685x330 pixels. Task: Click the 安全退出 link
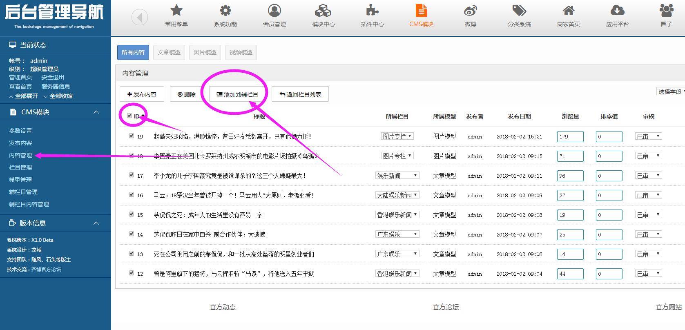point(53,77)
